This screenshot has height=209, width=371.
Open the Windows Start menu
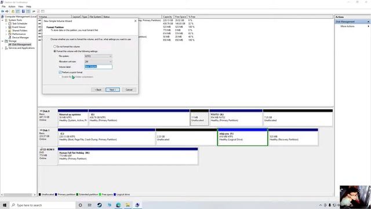pyautogui.click(x=5, y=205)
